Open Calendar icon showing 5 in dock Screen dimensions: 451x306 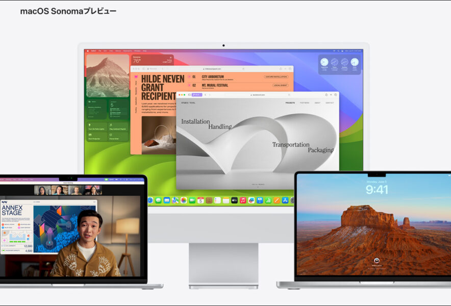pos(201,200)
